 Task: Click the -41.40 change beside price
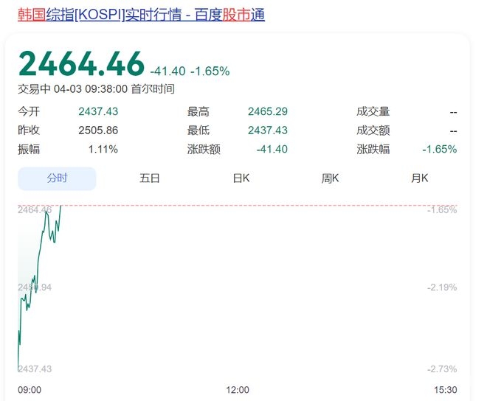(x=167, y=71)
